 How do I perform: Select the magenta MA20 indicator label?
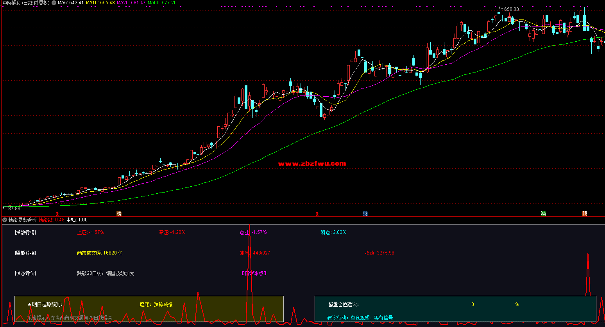point(131,3)
